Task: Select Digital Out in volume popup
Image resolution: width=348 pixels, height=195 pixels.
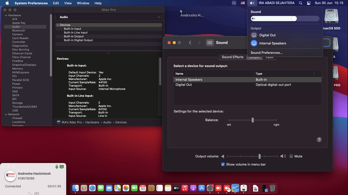Action: [285, 35]
